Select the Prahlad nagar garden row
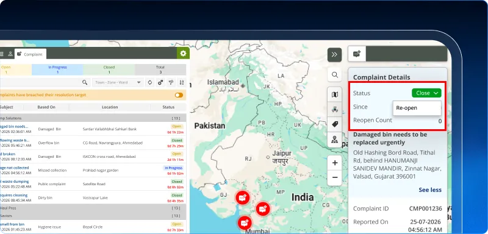 coord(93,170)
